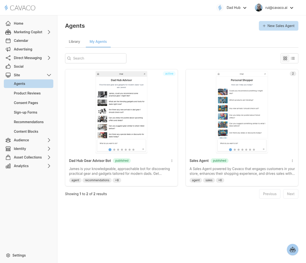Screen dimensions: 306x263
Task: Open the floating chatbot assistant button
Action: pos(292,250)
